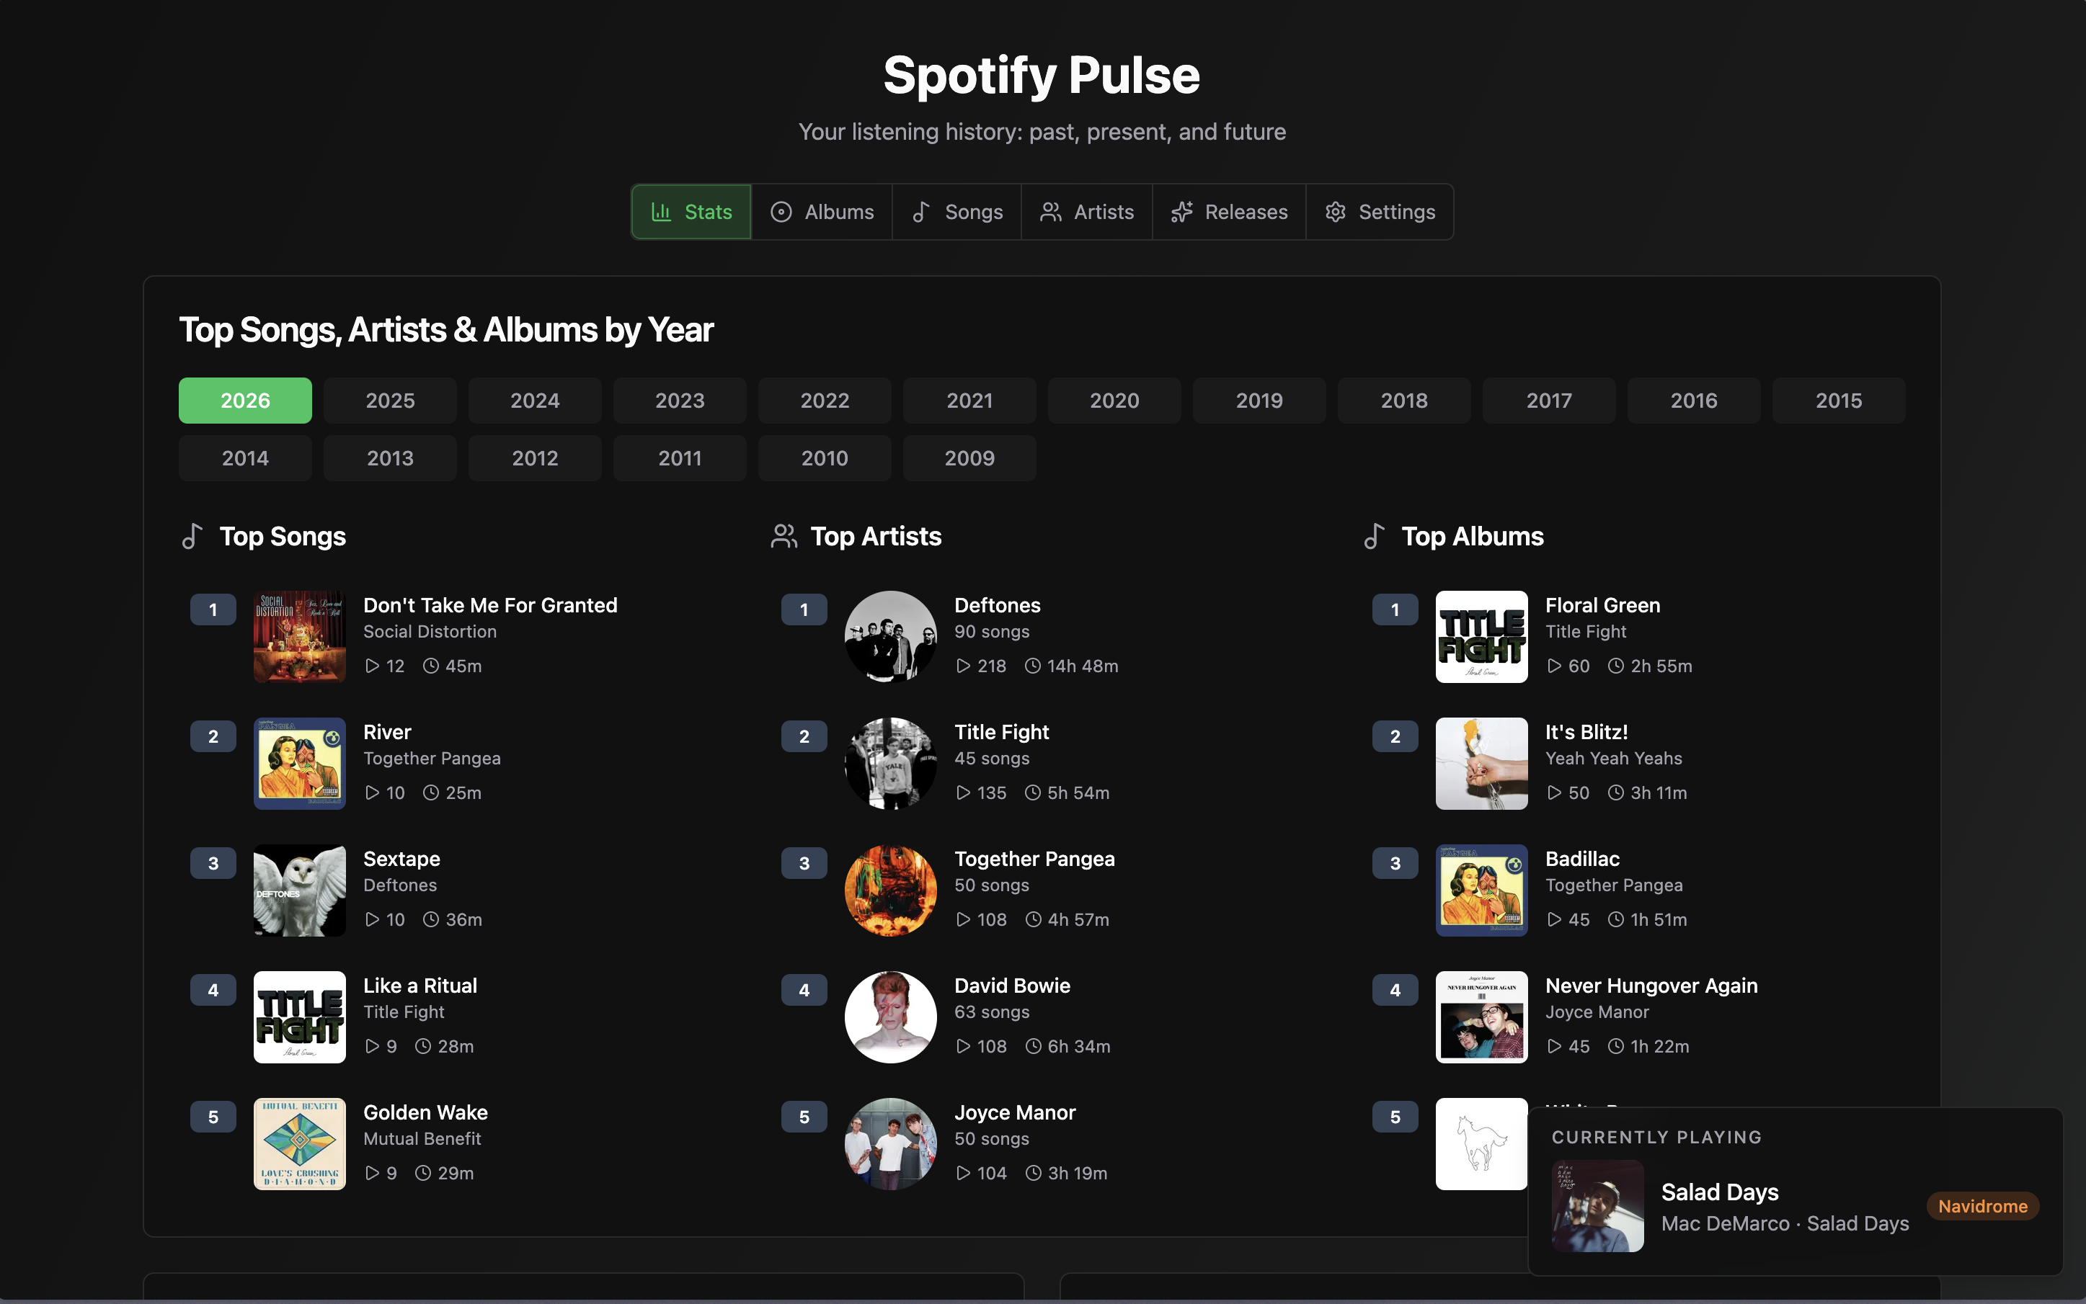Open Settings via the gear icon

(1336, 211)
